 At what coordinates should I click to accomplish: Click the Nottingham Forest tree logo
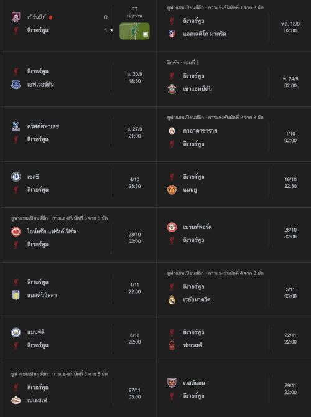tap(172, 345)
